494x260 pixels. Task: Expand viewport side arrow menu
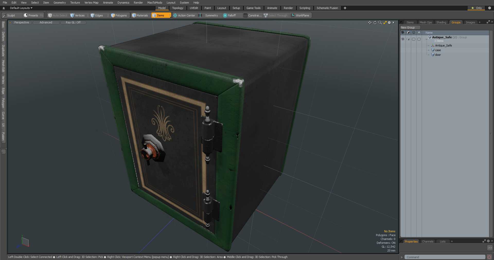393,23
